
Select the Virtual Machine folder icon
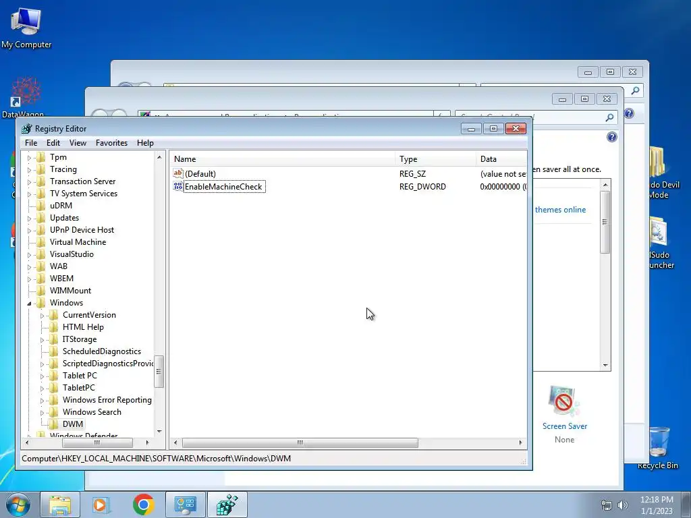point(41,242)
